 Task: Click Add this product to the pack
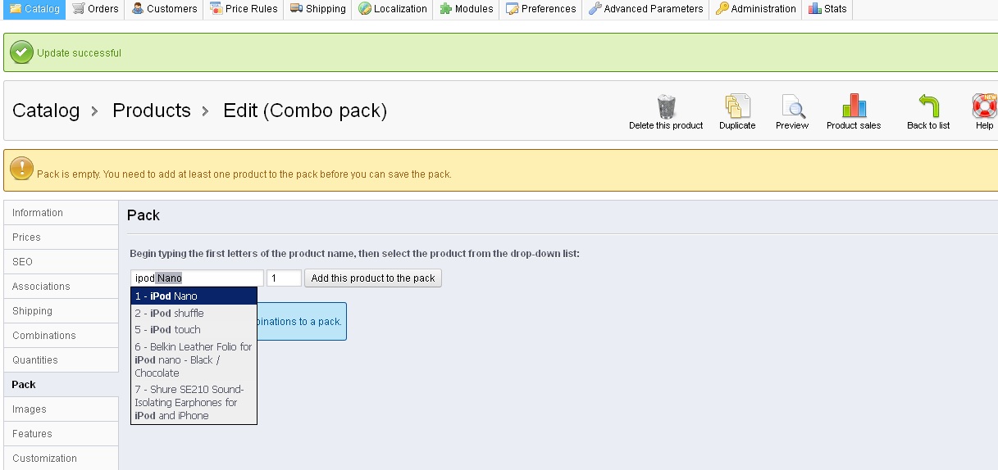coord(373,278)
